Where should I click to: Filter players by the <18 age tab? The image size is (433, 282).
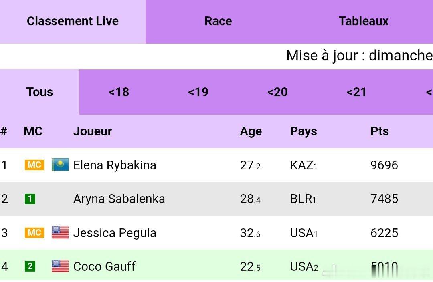(x=119, y=92)
